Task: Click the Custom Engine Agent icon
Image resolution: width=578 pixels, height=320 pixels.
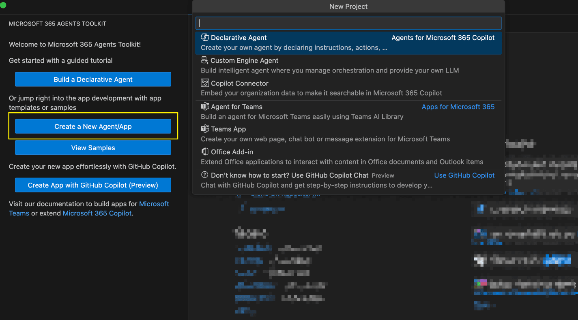Action: tap(205, 60)
